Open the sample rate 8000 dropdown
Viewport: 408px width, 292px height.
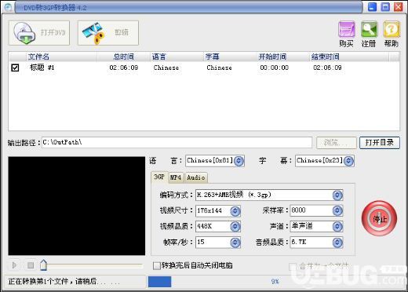(x=337, y=210)
